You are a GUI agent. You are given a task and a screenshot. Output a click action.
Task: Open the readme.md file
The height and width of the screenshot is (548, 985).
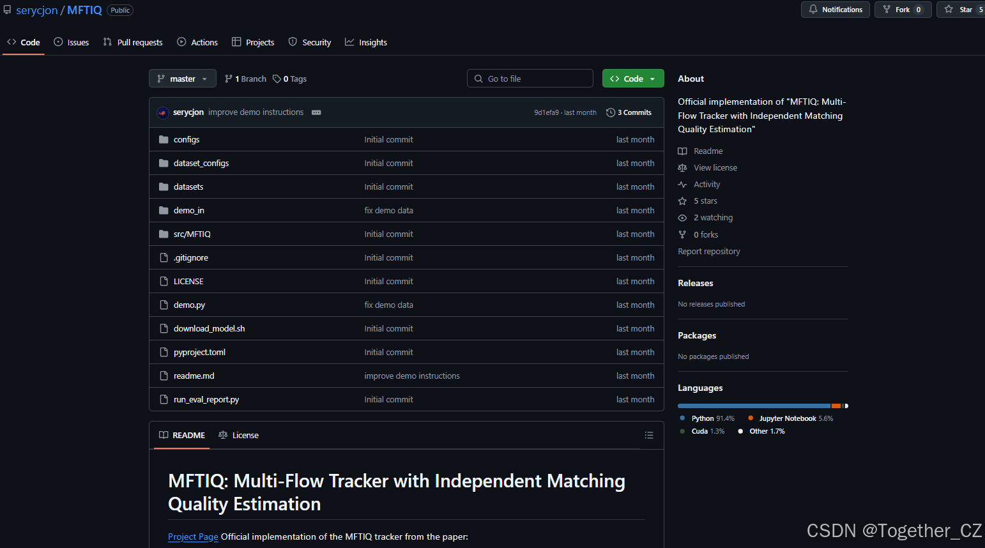pos(194,376)
